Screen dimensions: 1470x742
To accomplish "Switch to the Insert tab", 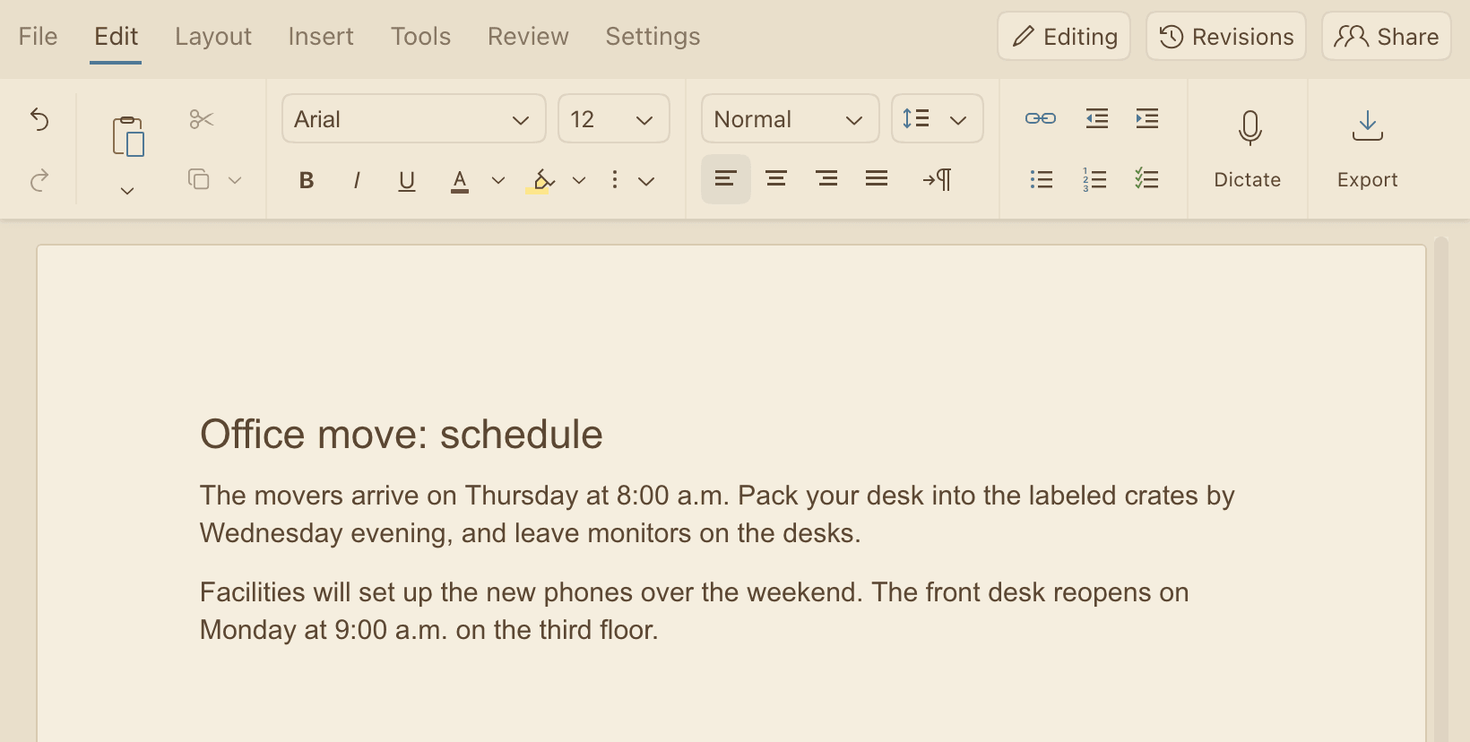I will tap(321, 36).
